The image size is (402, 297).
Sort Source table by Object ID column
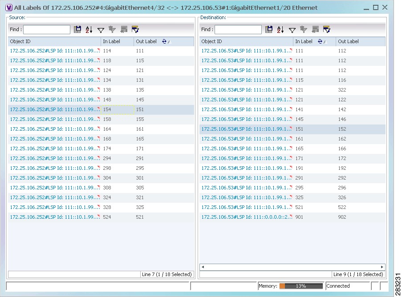[x=54, y=41]
